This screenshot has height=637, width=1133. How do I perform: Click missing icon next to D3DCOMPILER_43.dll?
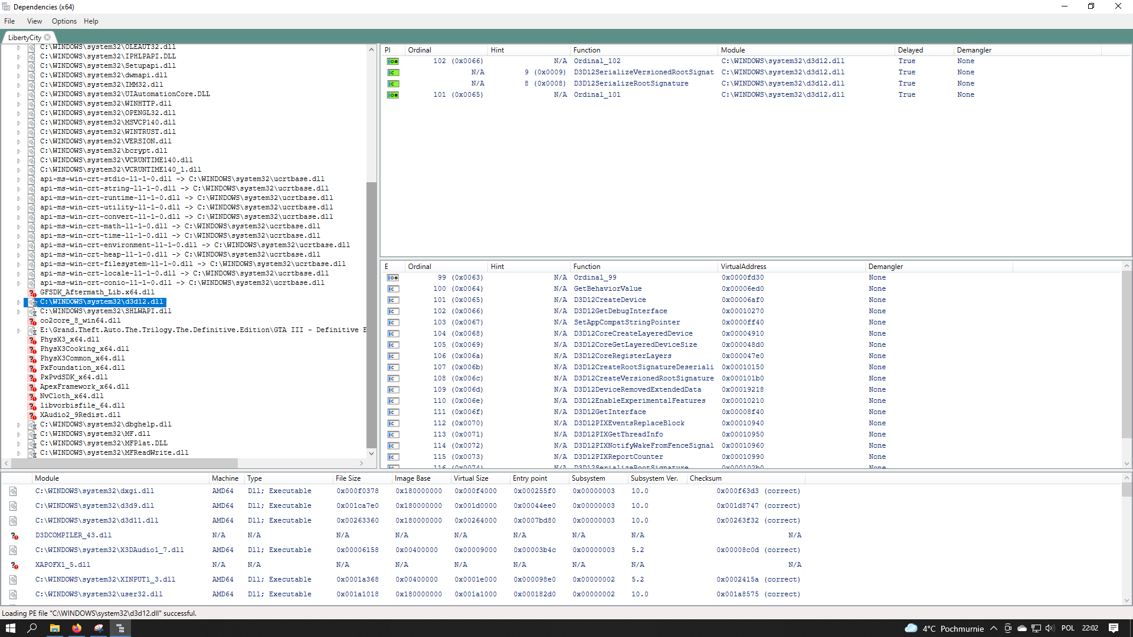(14, 536)
